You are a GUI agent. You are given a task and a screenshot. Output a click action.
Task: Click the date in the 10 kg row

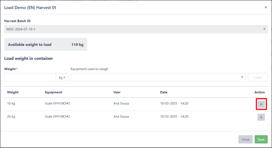(x=174, y=103)
